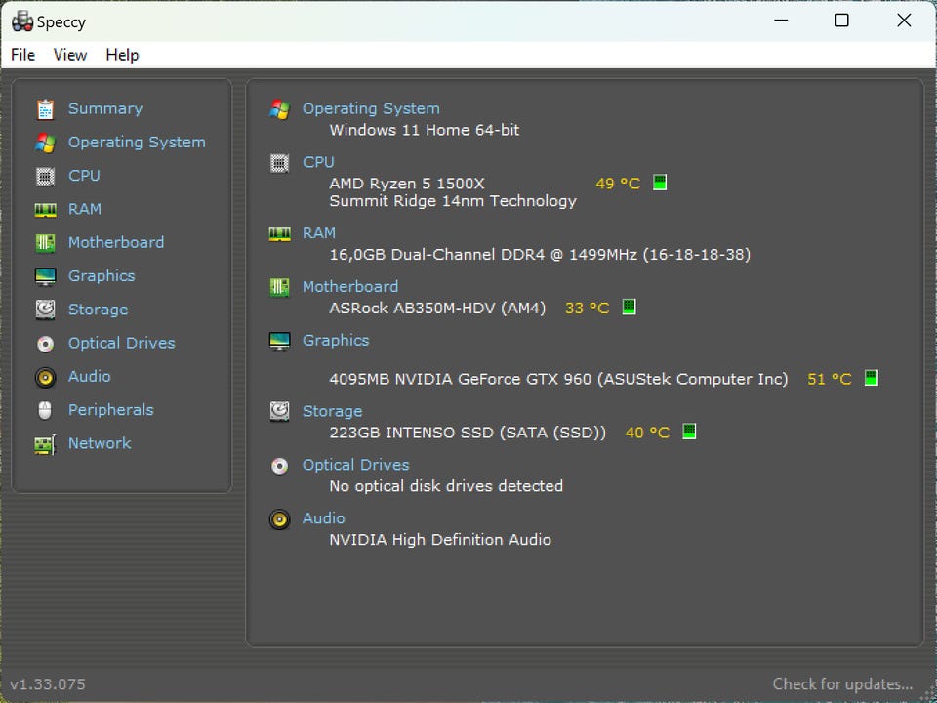Select Optical Drives in the sidebar

[121, 343]
